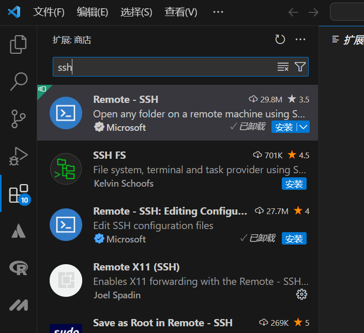Image resolution: width=364 pixels, height=333 pixels.
Task: Read description 'Edit SSH configuration files'
Action: [x=153, y=225]
